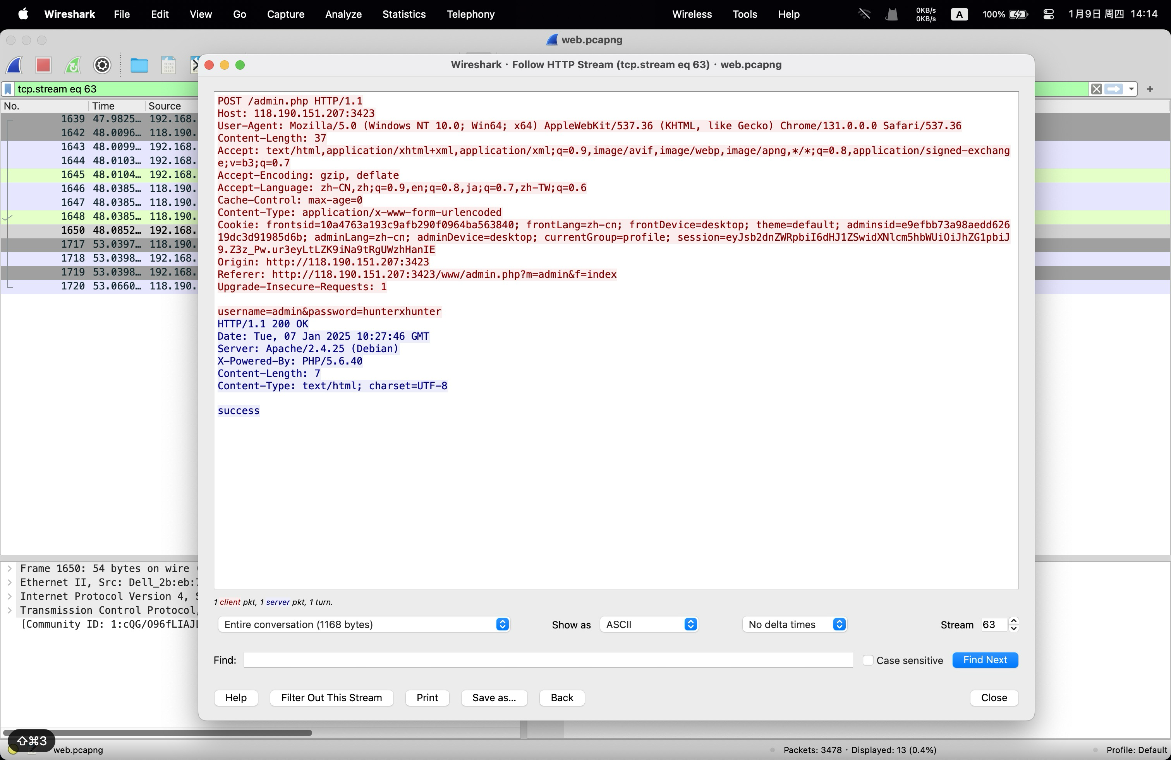Open the Wireless menu
This screenshot has height=760, width=1171.
pos(692,14)
